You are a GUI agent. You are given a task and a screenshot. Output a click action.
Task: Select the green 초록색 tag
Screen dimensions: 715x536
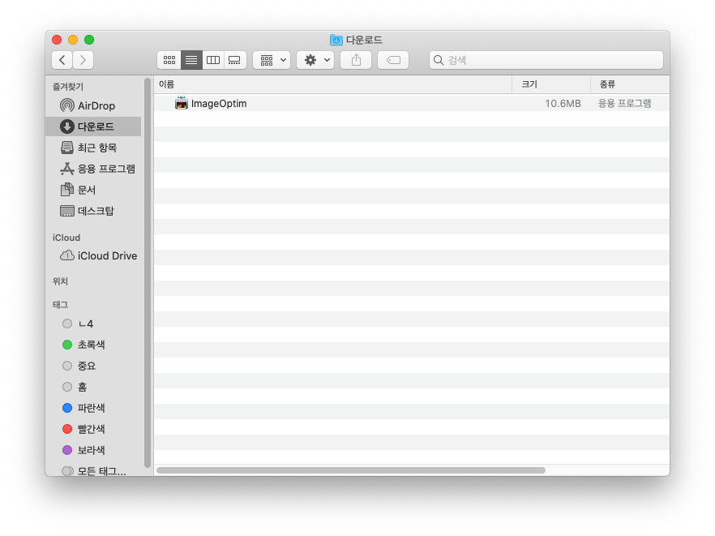pos(93,345)
